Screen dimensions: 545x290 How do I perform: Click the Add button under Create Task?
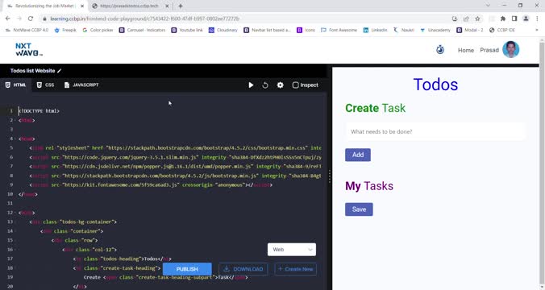pos(358,155)
